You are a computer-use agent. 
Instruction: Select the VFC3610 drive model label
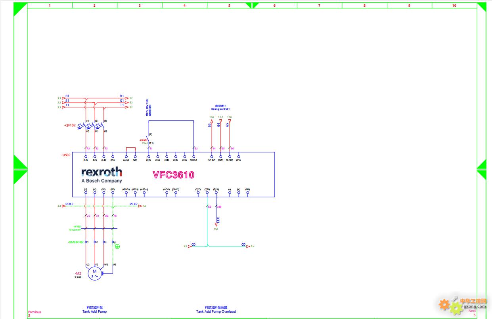tap(174, 175)
